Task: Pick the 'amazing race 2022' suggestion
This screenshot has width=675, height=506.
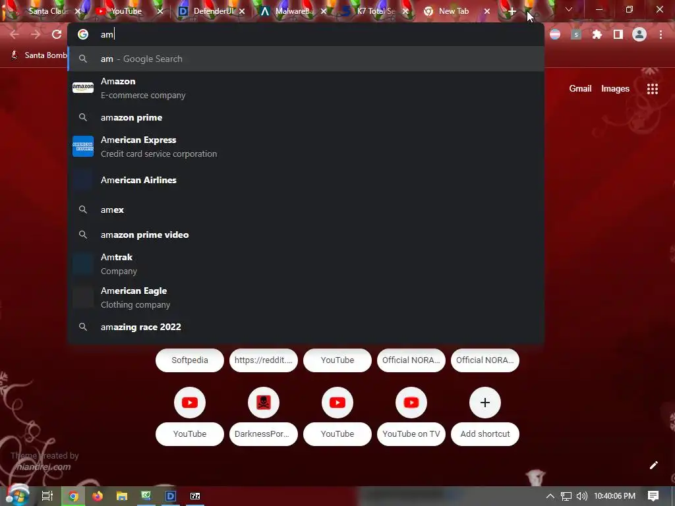Action: click(x=306, y=327)
